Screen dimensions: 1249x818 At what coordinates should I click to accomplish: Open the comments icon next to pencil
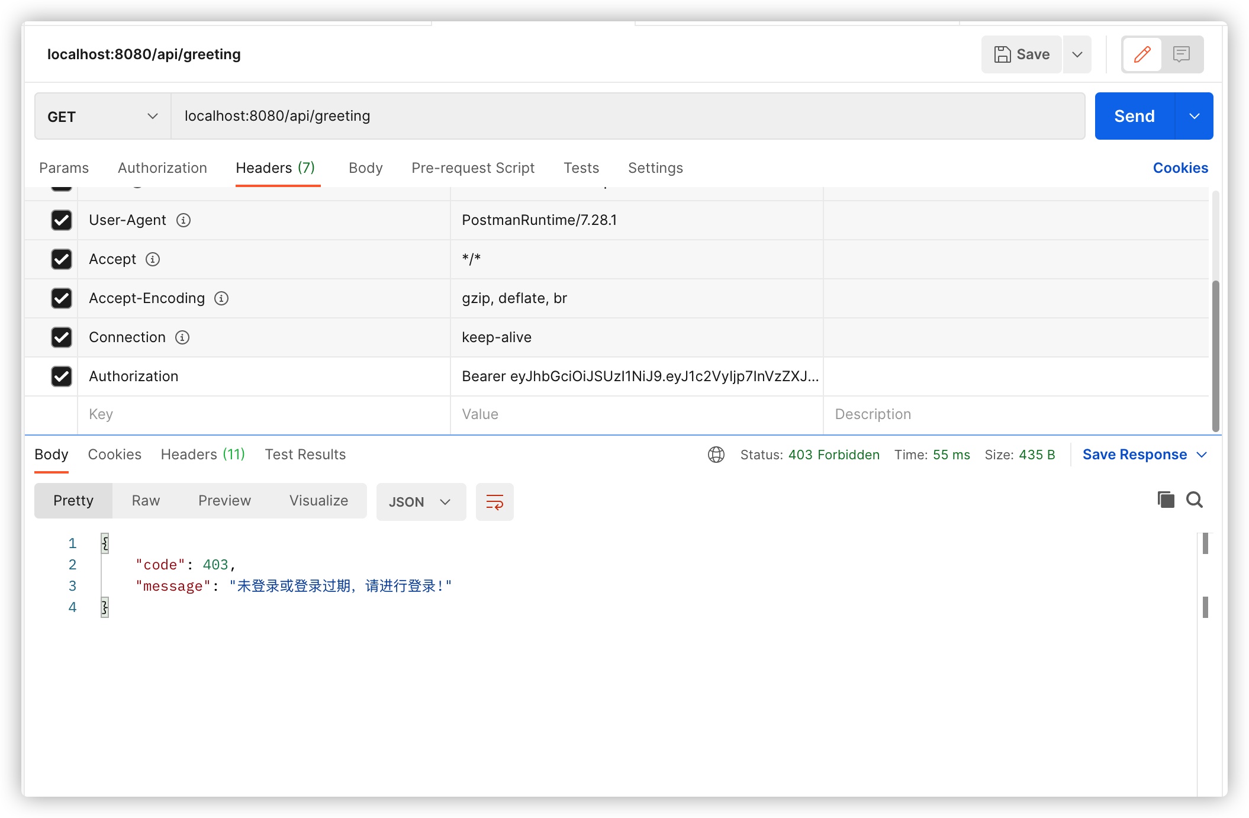tap(1182, 54)
